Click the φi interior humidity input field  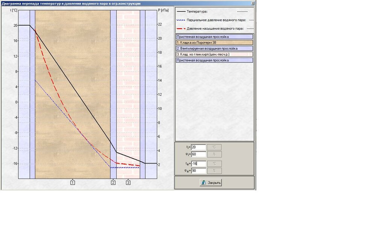199,154
